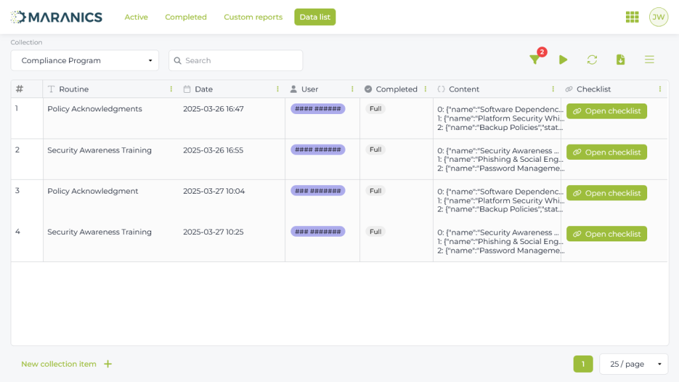Click the User column header
Screen dimensions: 679x382
pyautogui.click(x=310, y=89)
